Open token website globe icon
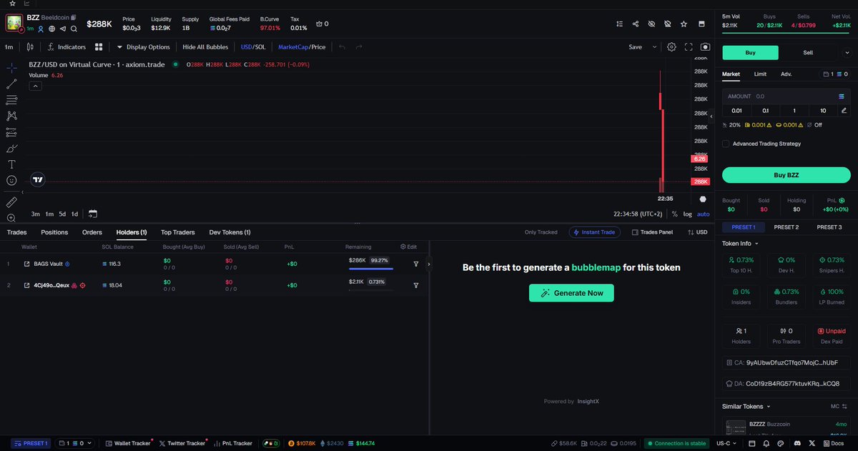 (x=52, y=29)
